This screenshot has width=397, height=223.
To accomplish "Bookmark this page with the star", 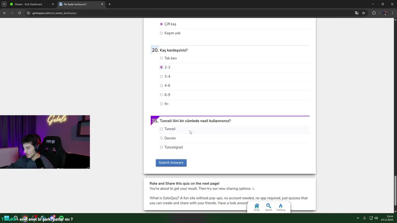I will click(x=364, y=13).
